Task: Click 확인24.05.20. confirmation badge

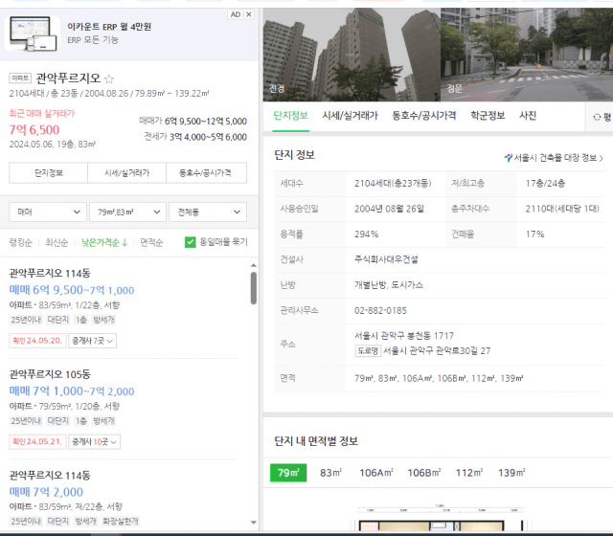Action: click(37, 341)
